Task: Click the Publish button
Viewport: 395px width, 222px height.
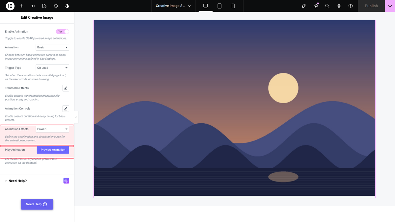Action: point(371,6)
